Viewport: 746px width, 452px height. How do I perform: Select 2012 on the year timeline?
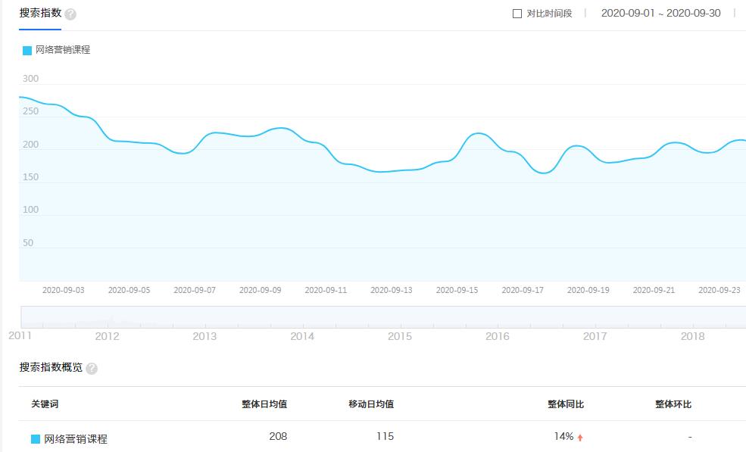(x=107, y=336)
